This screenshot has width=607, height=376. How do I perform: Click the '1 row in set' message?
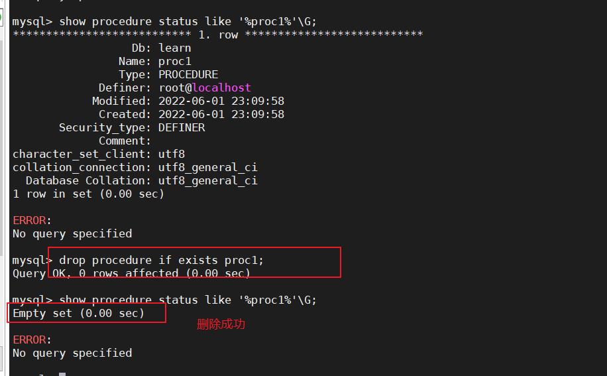(88, 194)
